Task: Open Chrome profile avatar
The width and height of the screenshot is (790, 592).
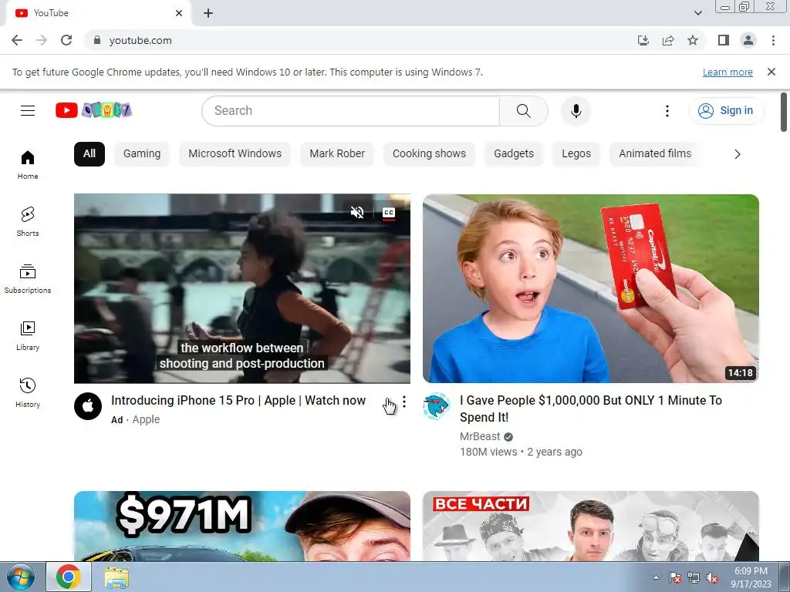Action: 748,40
